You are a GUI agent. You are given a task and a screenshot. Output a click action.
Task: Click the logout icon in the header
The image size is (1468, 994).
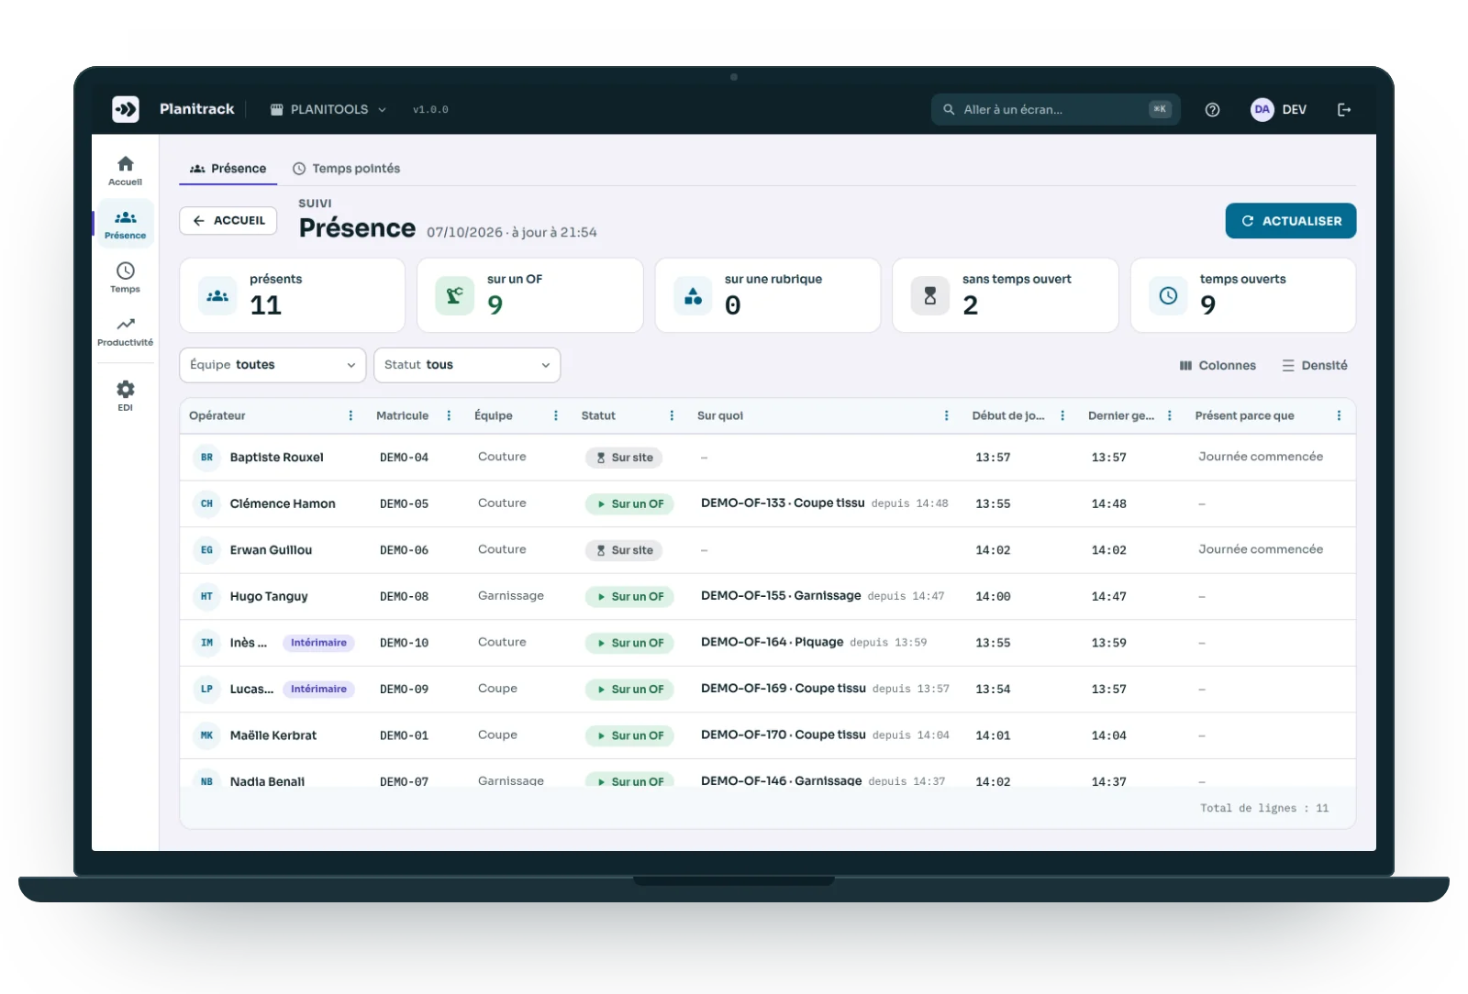(x=1344, y=109)
